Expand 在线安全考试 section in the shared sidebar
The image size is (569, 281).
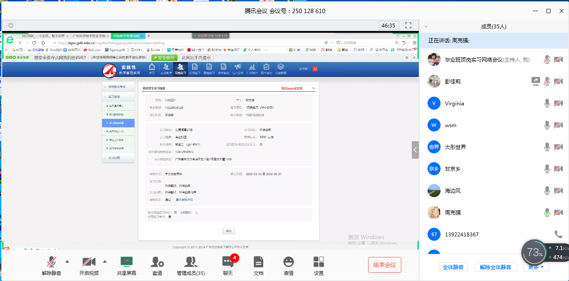pos(118,87)
